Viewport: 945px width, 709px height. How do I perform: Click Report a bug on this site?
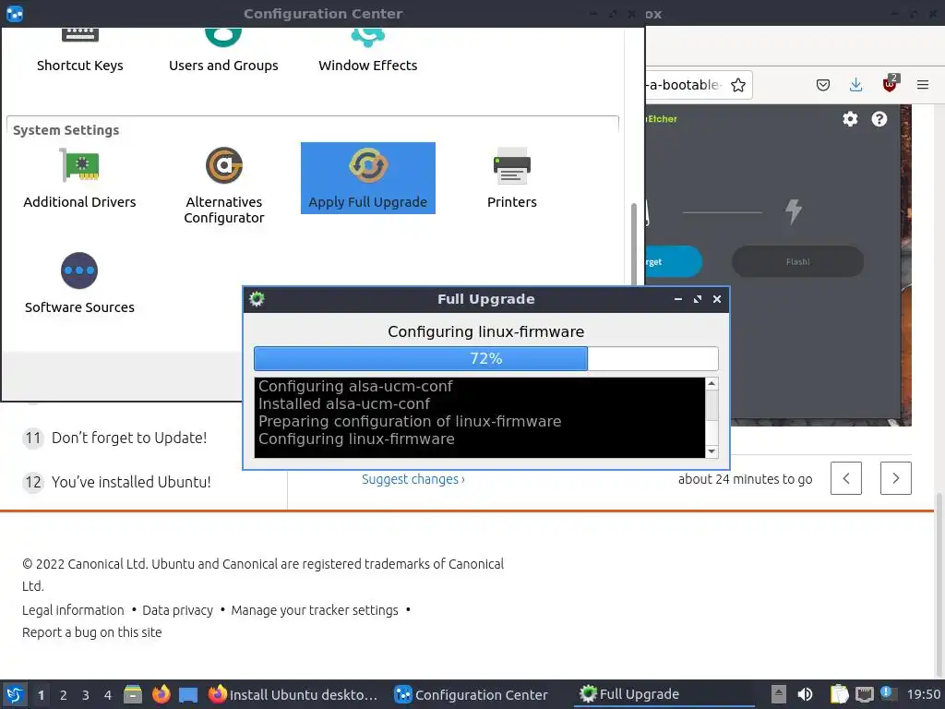92,632
